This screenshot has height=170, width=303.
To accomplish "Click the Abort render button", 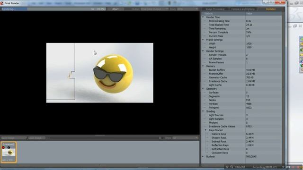I will [x=116, y=9].
